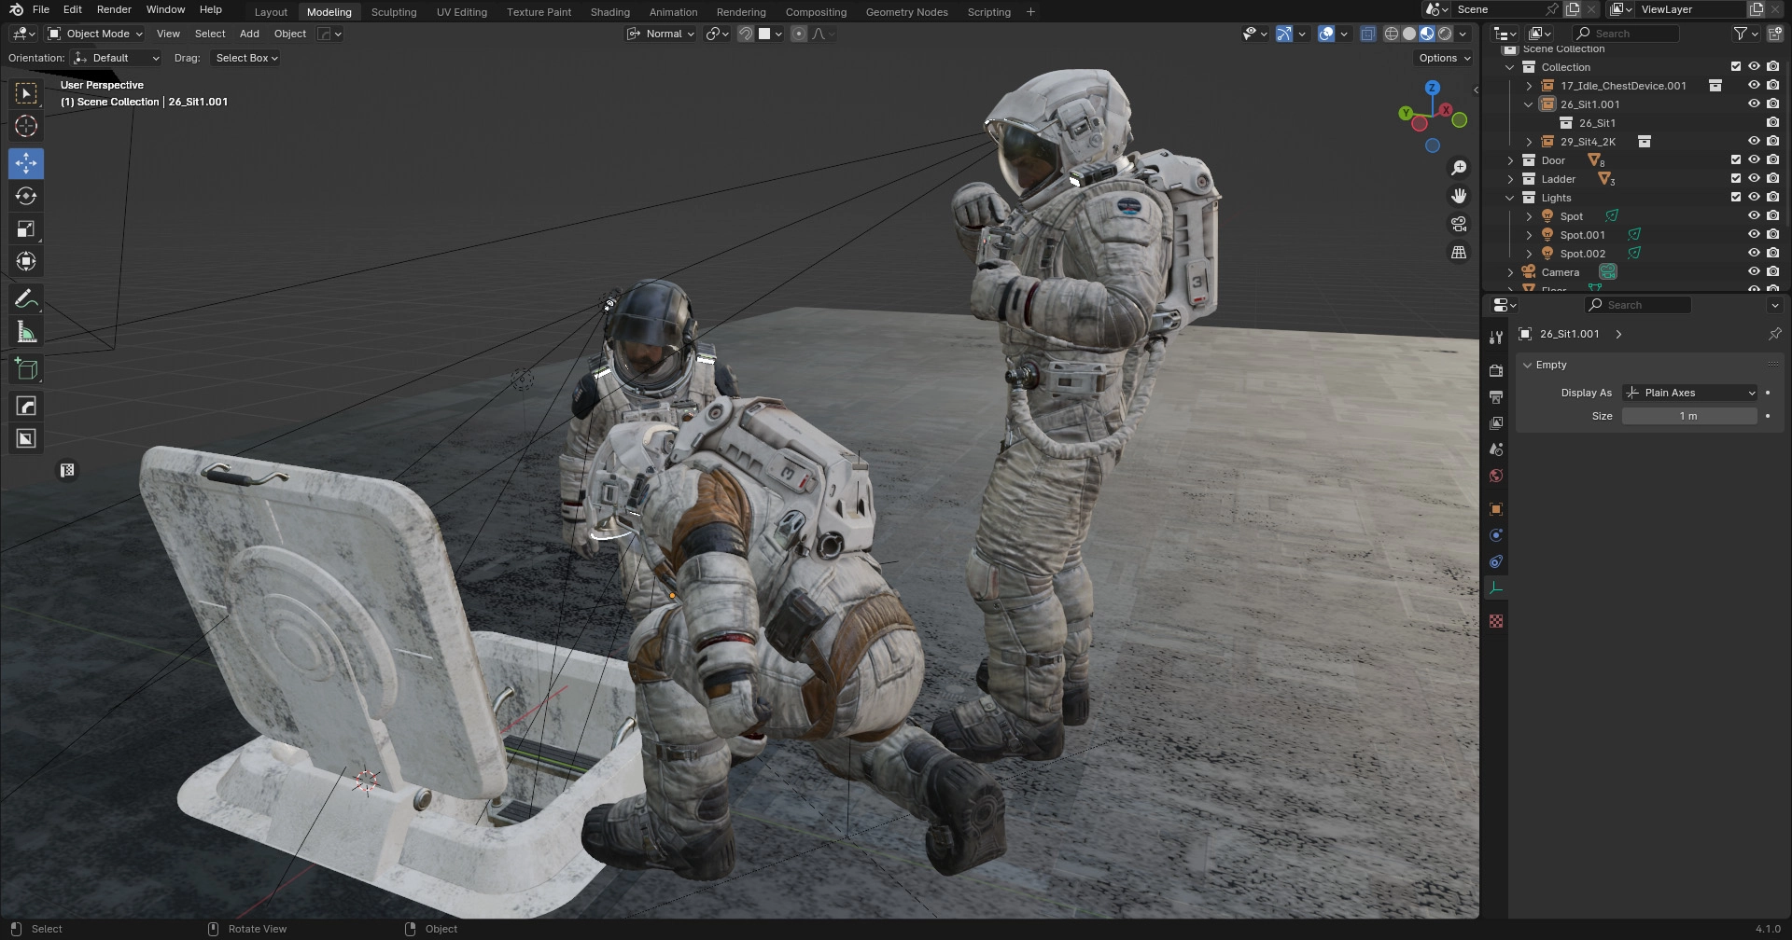The height and width of the screenshot is (940, 1792).
Task: Activate the Scale tool
Action: coord(26,229)
